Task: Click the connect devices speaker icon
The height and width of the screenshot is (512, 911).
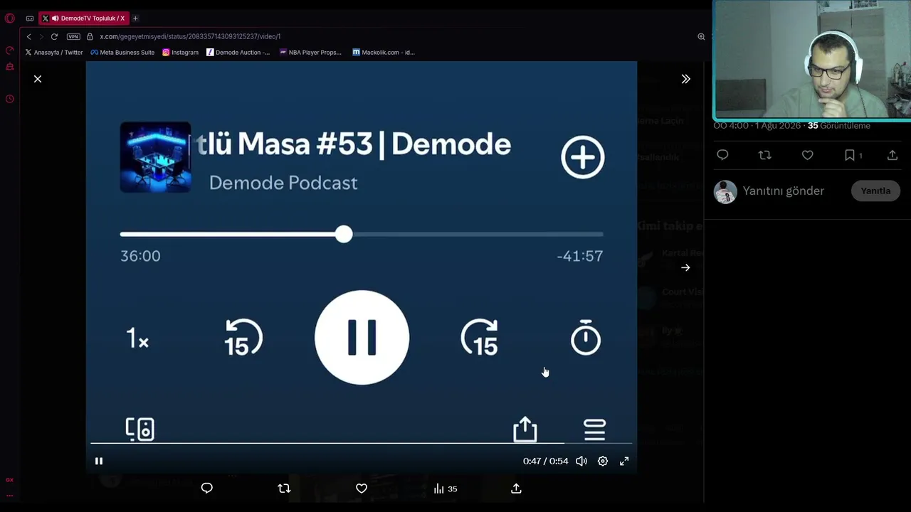Action: (x=139, y=429)
